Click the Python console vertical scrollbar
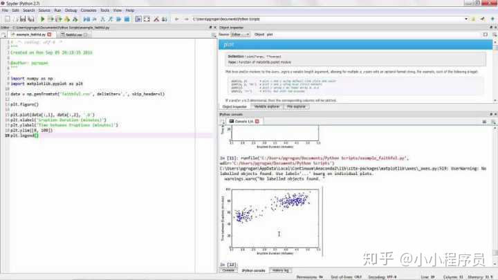This screenshot has width=498, height=280. pyautogui.click(x=495, y=195)
